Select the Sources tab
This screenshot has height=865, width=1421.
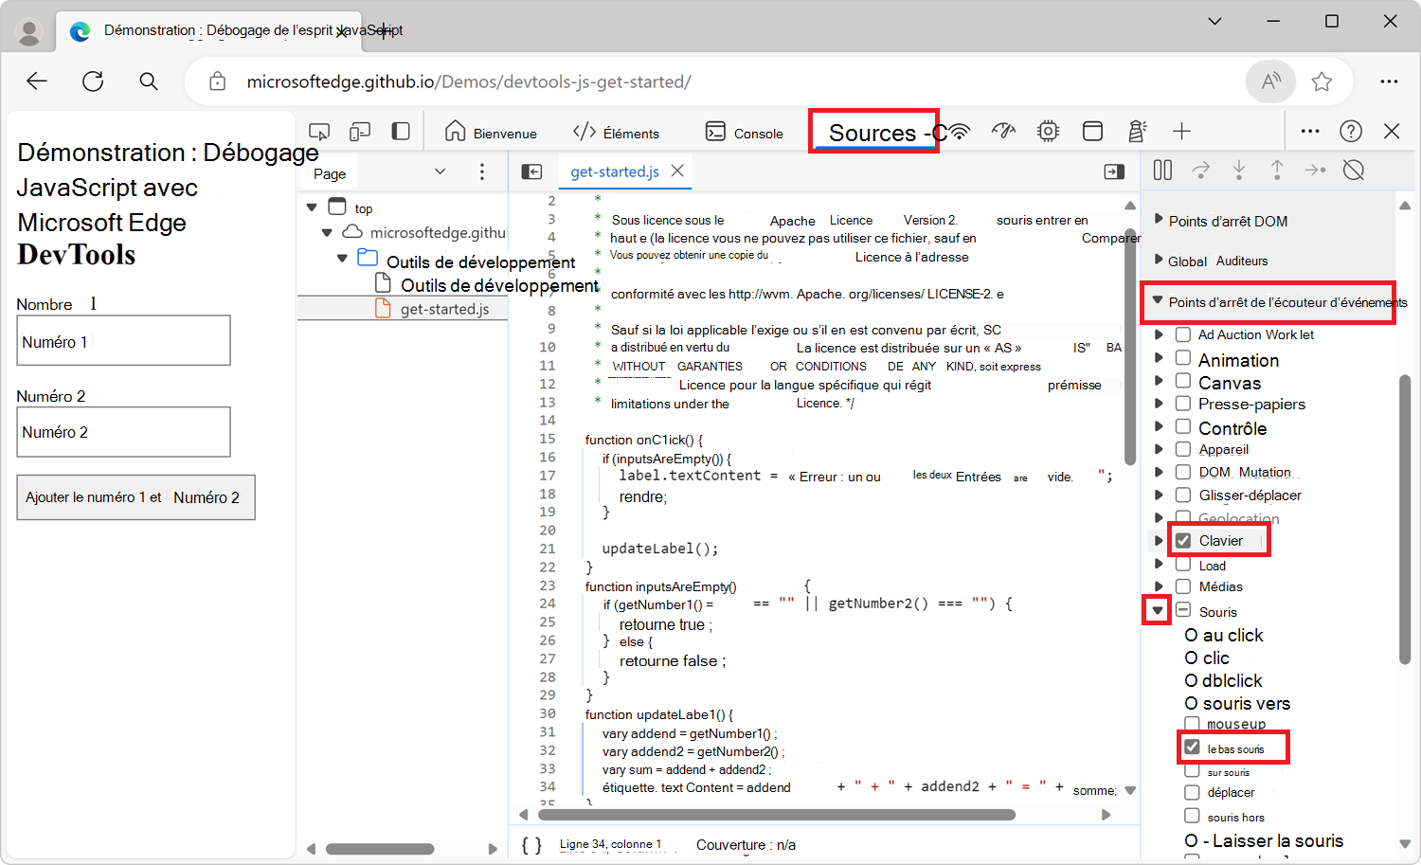pyautogui.click(x=872, y=132)
